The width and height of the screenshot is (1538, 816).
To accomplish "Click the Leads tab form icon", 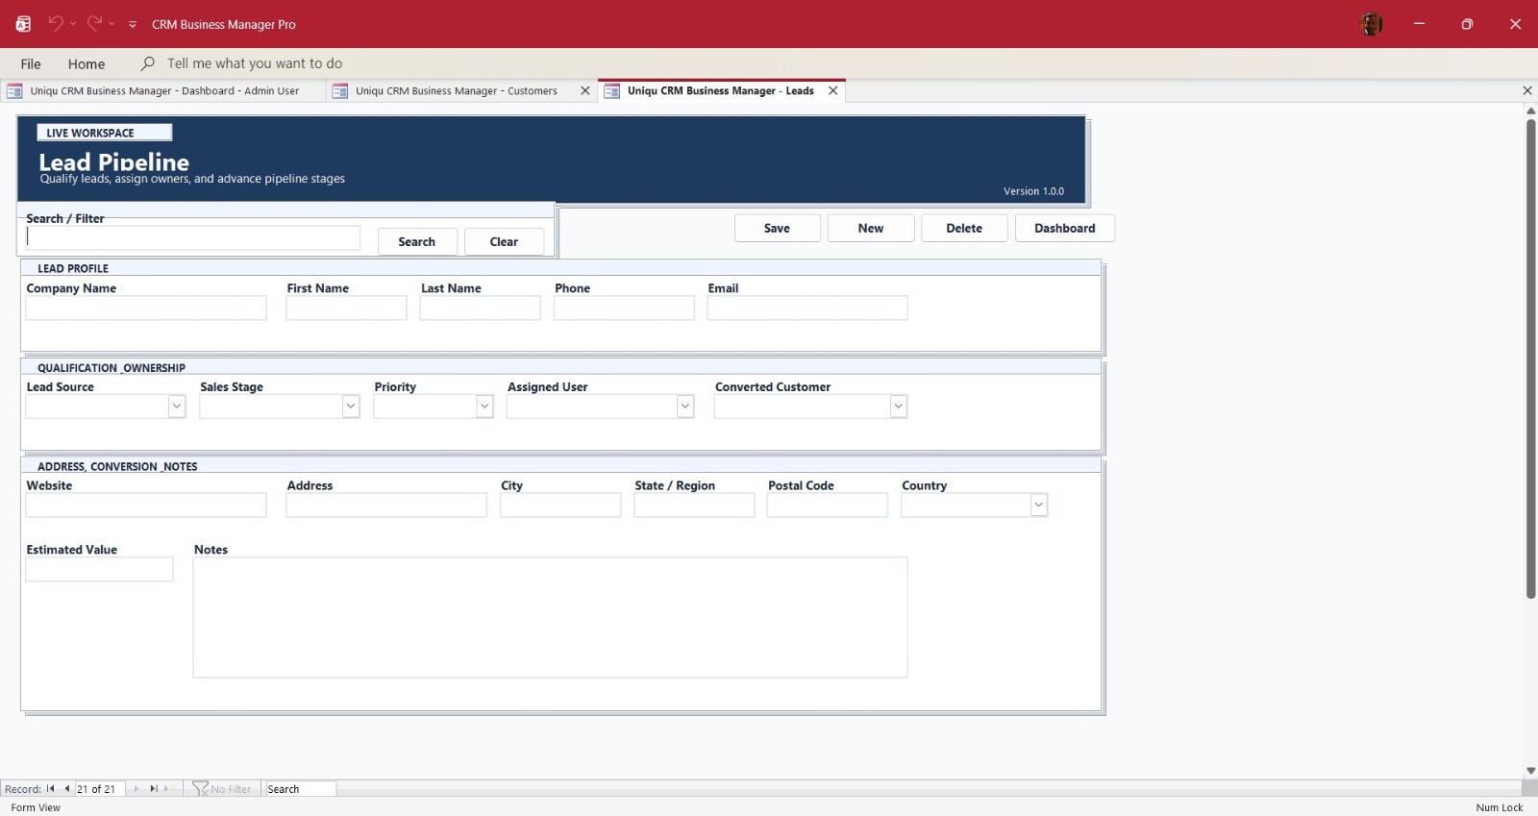I will (612, 91).
